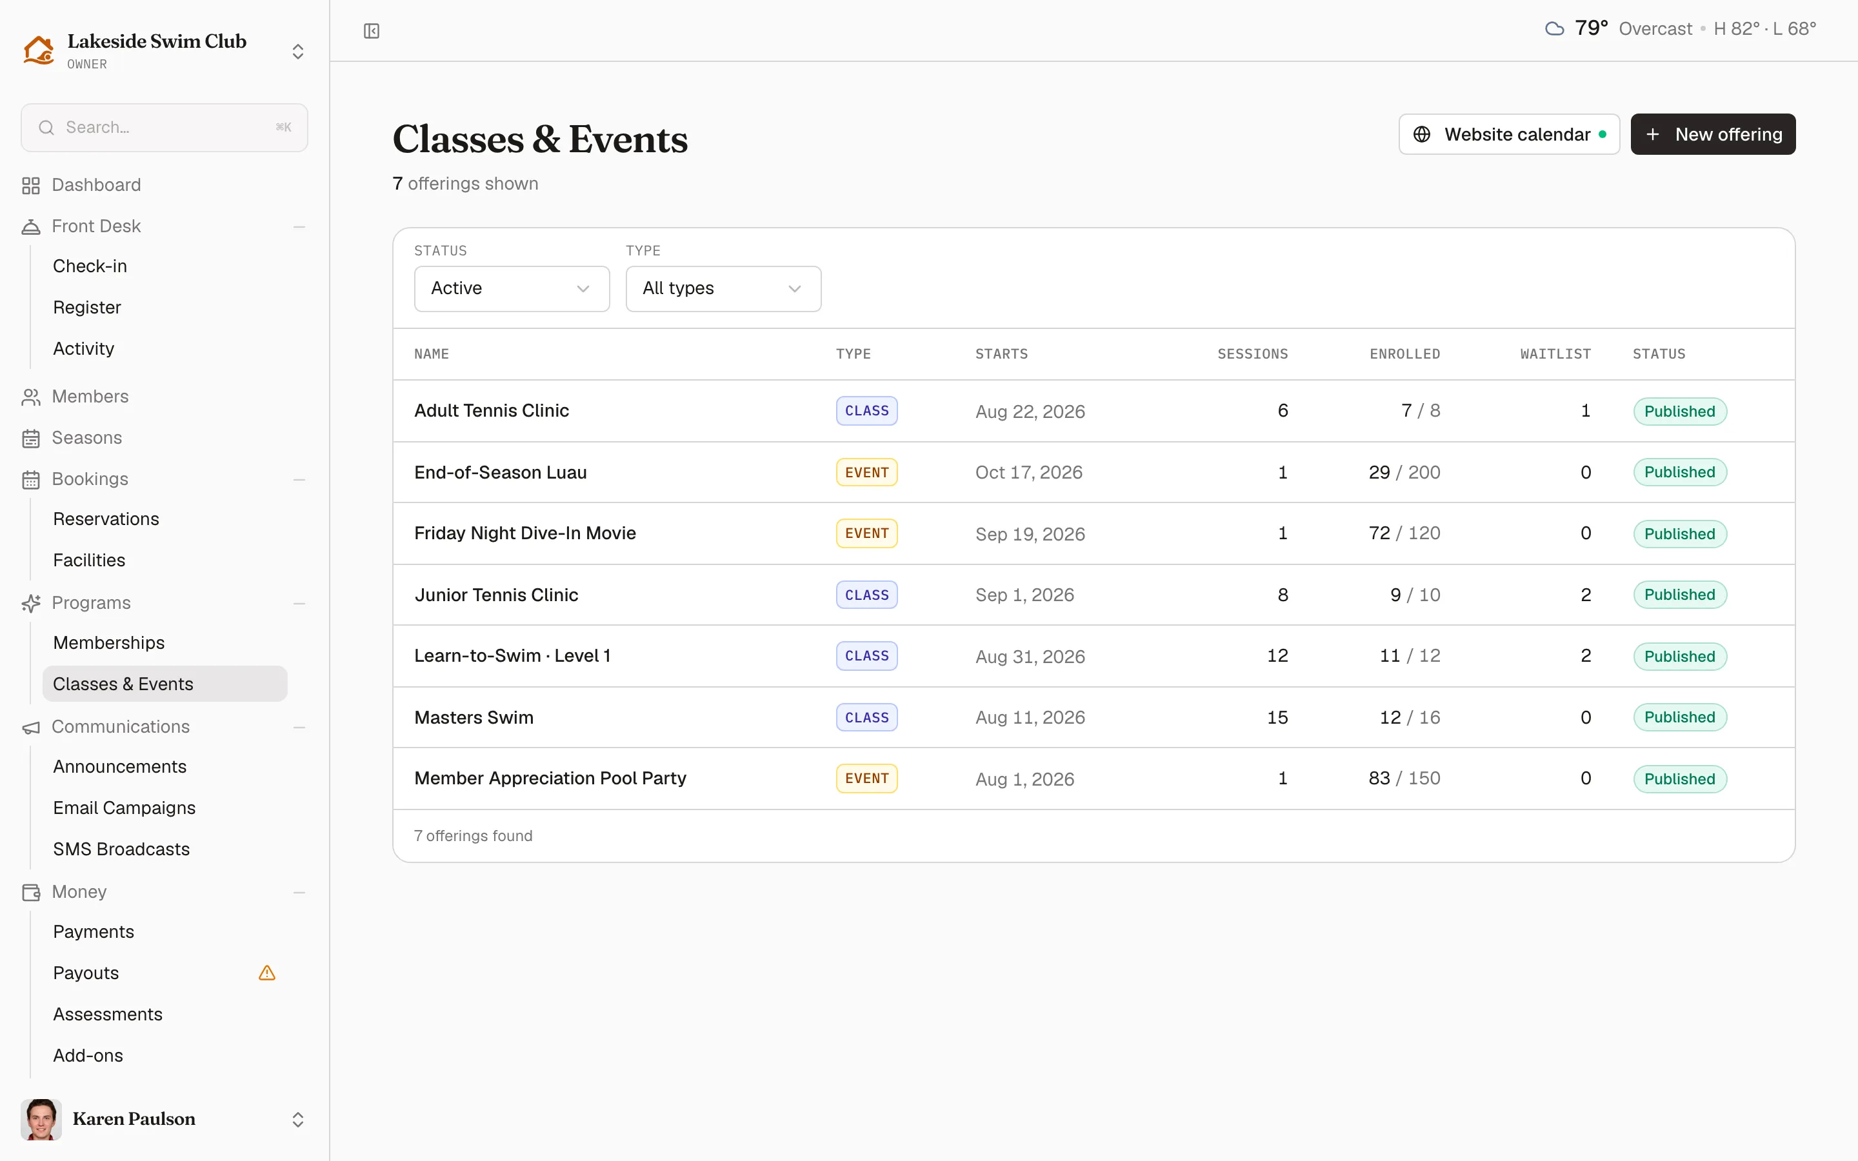
Task: Click the EVENT tag on Friday Night Dive-In Movie
Action: (x=867, y=533)
